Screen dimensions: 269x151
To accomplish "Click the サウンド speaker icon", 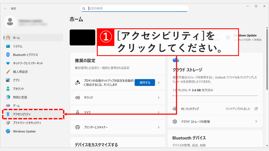I will pos(77,97).
